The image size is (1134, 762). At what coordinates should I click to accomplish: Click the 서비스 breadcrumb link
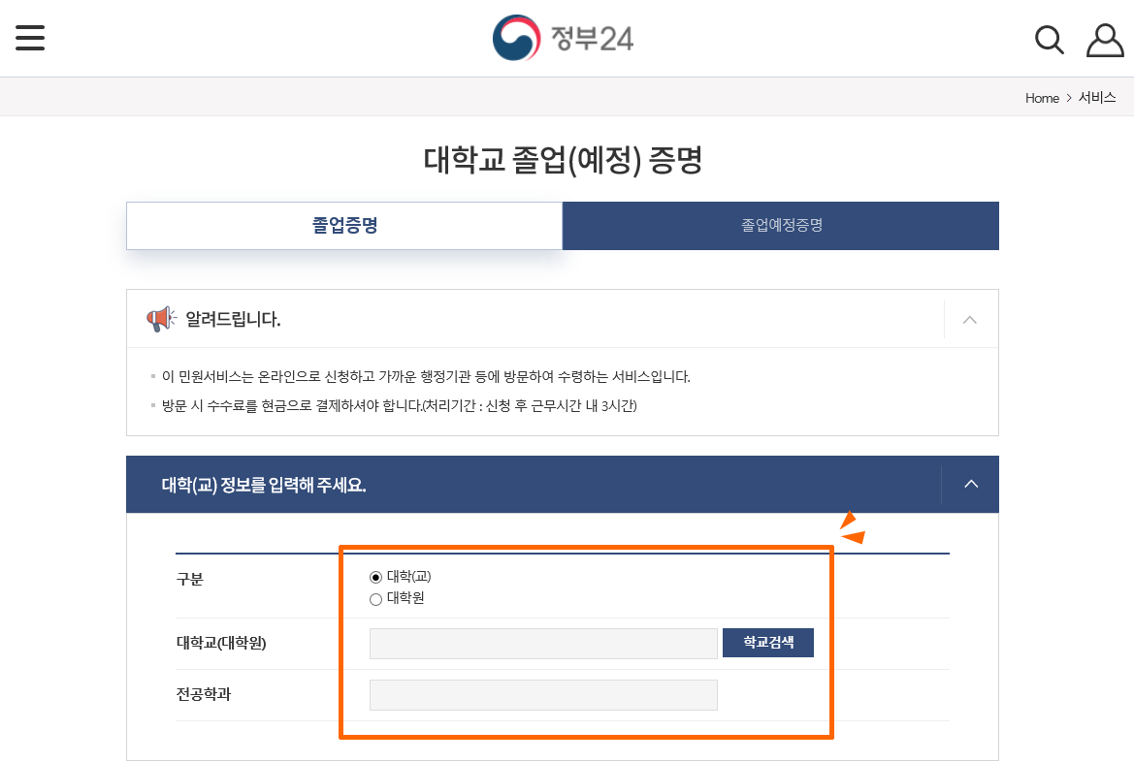1097,98
